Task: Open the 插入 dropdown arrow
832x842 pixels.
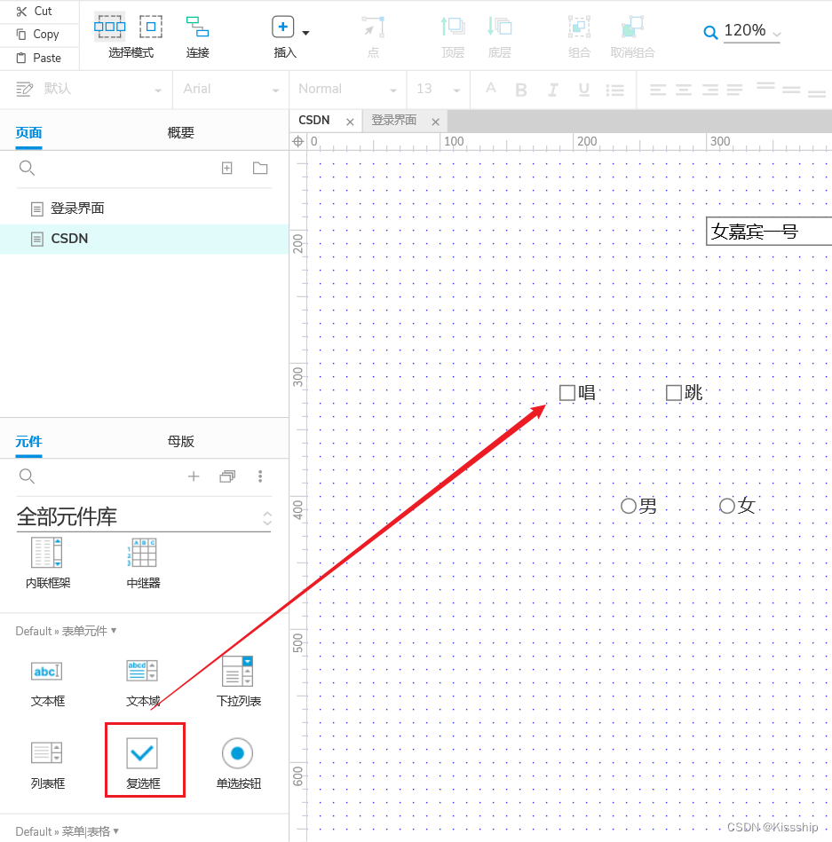Action: pyautogui.click(x=305, y=33)
